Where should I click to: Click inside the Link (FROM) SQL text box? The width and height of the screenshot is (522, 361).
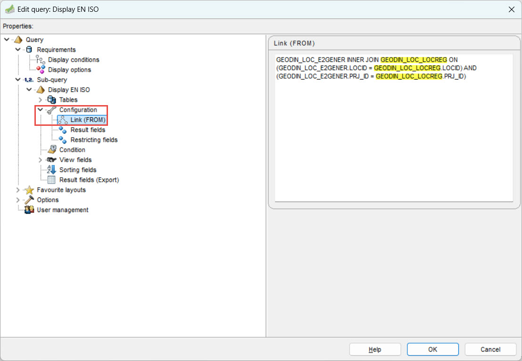pyautogui.click(x=394, y=128)
